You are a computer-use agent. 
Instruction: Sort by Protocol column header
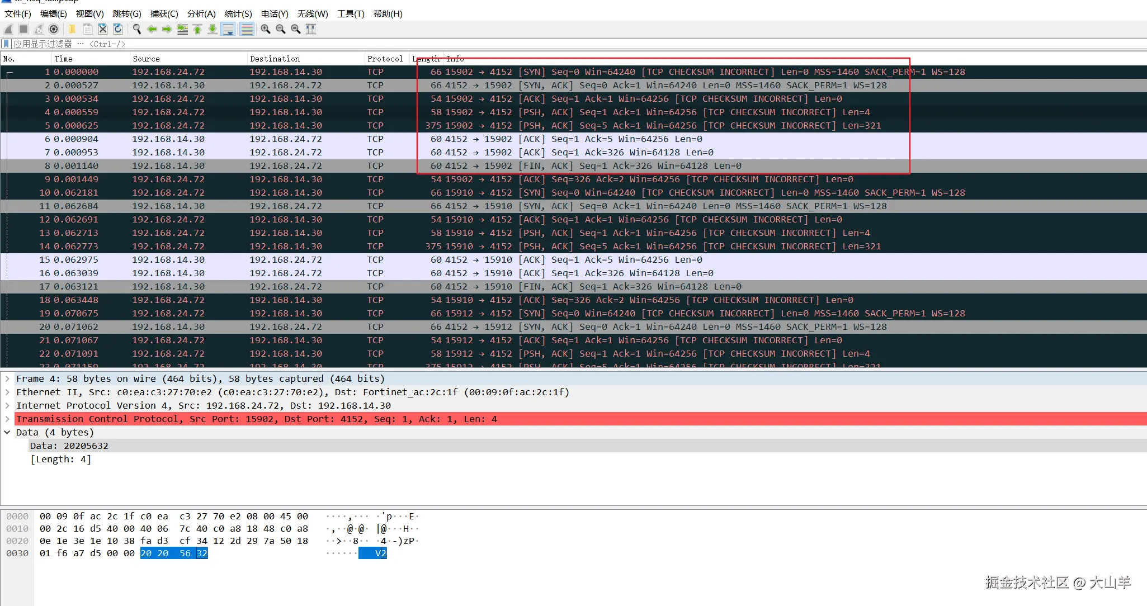coord(385,59)
